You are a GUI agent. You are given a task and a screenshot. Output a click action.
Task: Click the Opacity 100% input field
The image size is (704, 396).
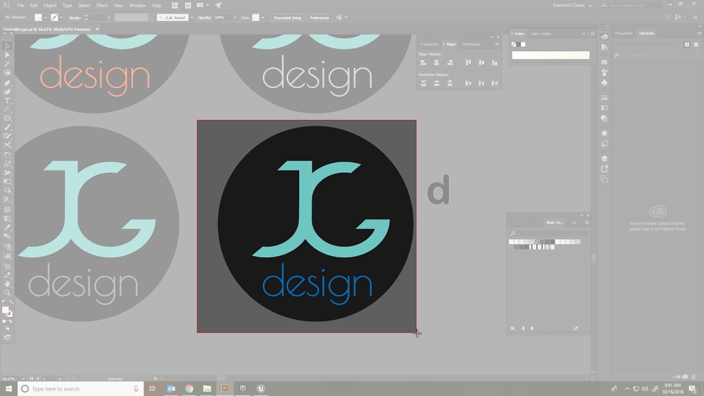pyautogui.click(x=222, y=18)
